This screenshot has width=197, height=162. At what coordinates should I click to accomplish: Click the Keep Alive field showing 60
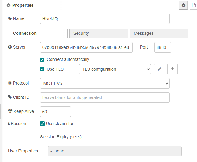coord(55,112)
